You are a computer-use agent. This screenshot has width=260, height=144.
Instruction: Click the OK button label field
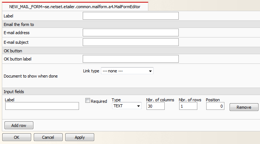(131, 59)
